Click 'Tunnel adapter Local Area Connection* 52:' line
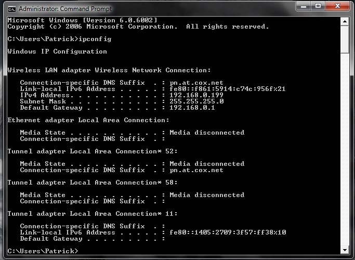 coord(93,151)
